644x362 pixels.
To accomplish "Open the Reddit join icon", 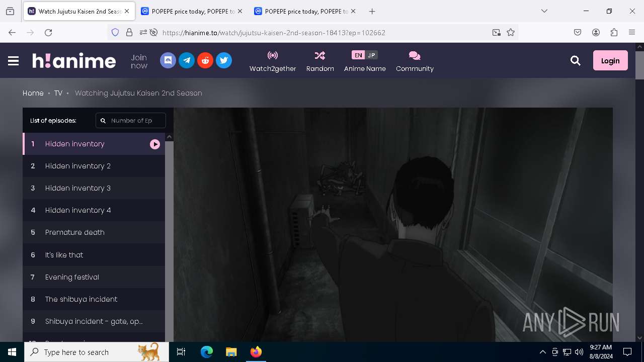I will tap(205, 60).
